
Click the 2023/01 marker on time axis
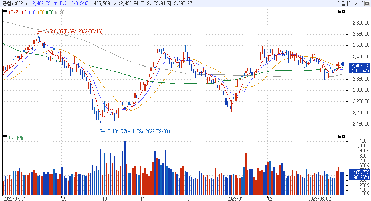click(235, 199)
